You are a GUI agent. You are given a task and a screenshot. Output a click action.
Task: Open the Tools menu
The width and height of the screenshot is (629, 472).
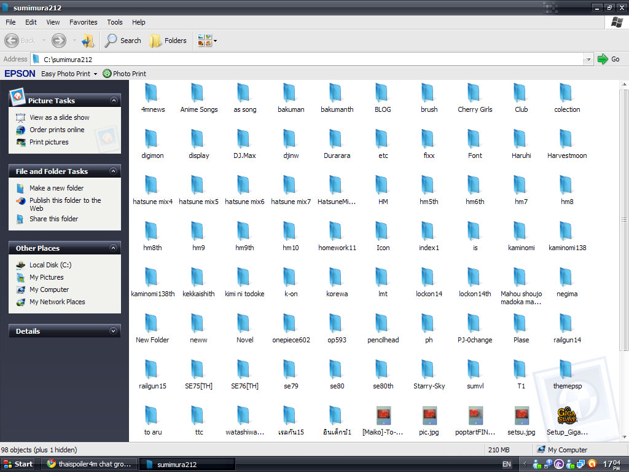click(115, 22)
